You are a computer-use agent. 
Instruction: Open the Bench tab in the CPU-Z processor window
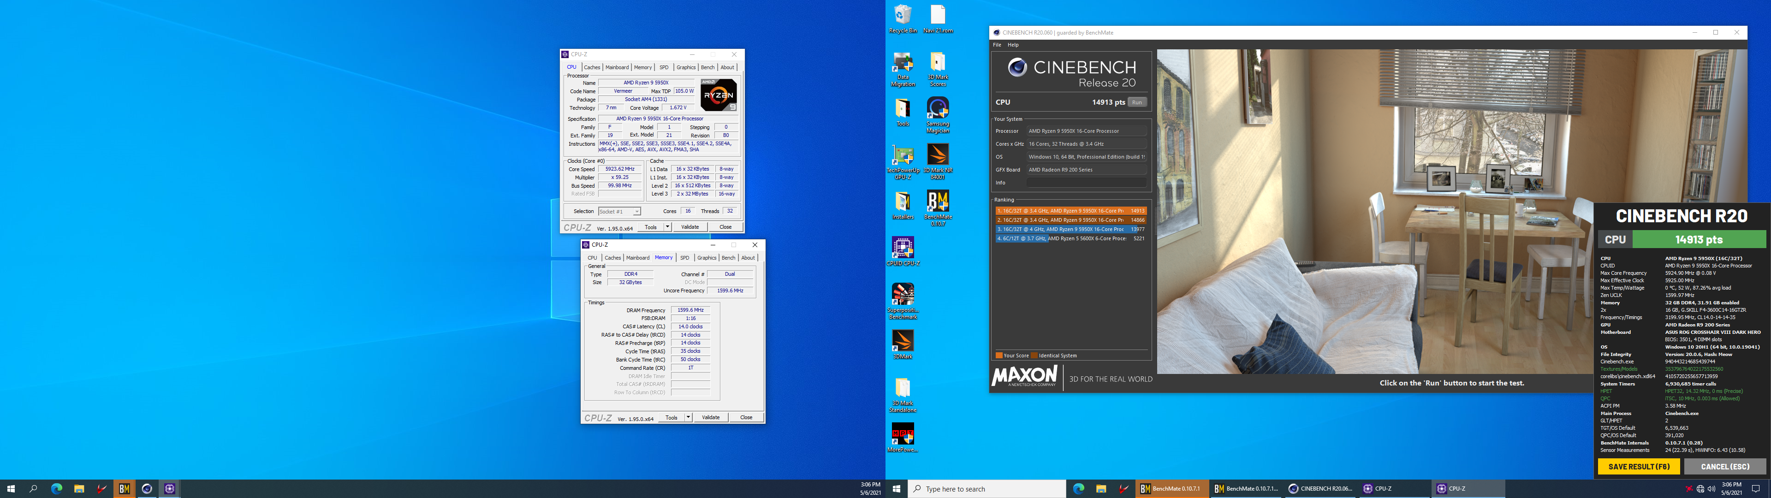coord(707,67)
